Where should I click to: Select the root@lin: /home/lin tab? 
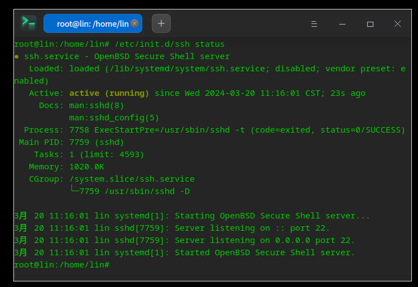93,23
